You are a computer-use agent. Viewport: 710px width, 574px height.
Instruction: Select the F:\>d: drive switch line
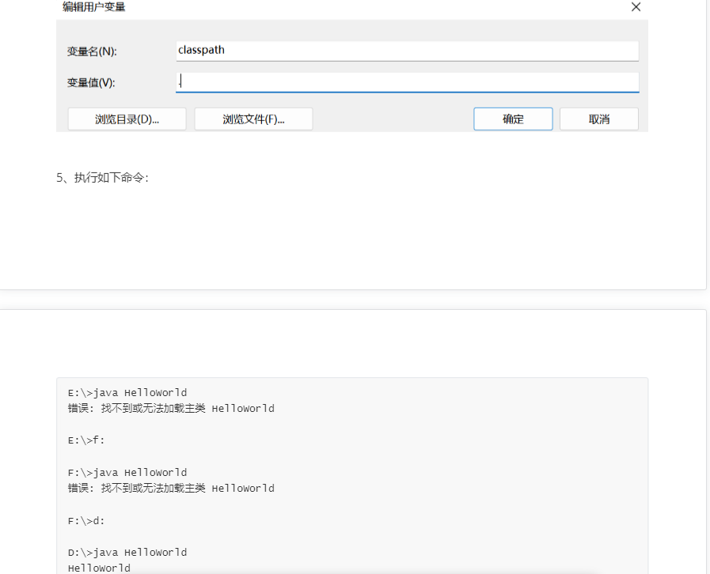[x=86, y=520]
